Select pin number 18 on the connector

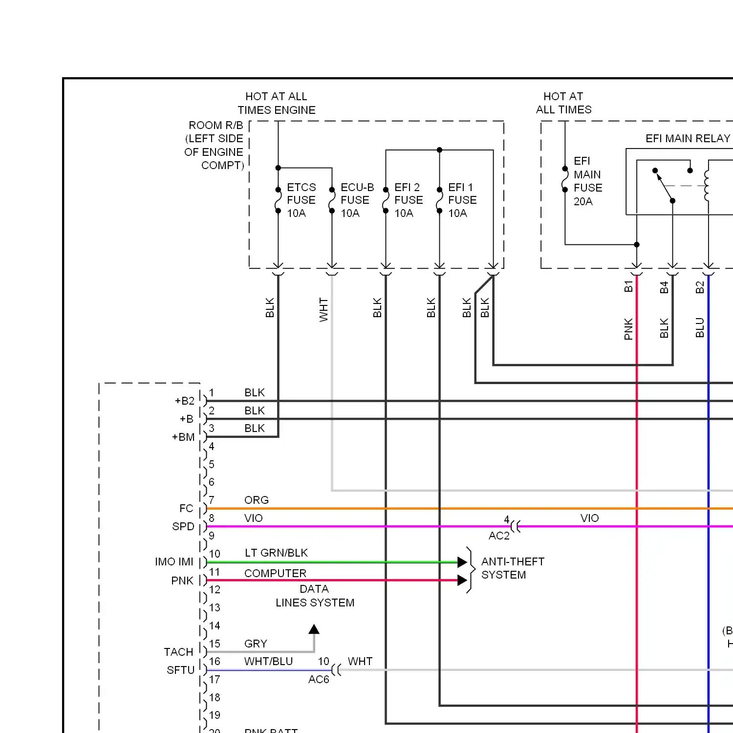coord(215,697)
